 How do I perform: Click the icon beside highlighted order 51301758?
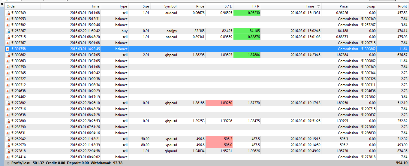click(8, 49)
